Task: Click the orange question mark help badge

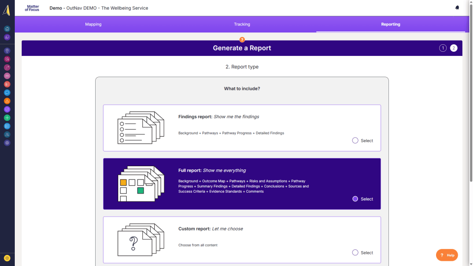Action: pyautogui.click(x=242, y=40)
